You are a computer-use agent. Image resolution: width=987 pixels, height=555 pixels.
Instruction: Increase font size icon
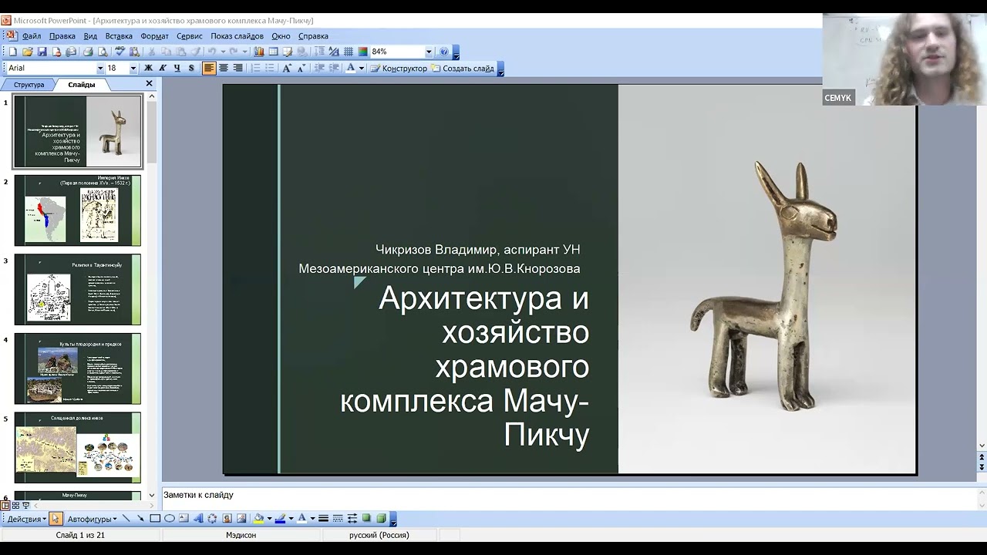pyautogui.click(x=287, y=68)
